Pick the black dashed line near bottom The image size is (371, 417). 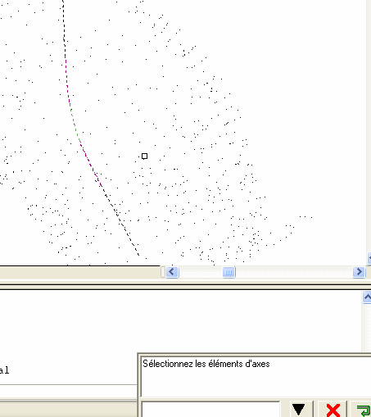[x=120, y=220]
